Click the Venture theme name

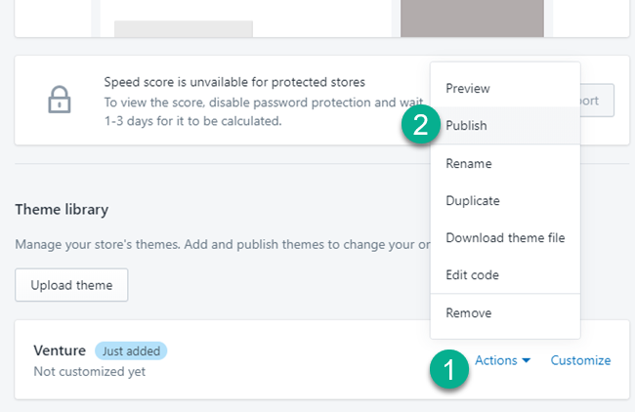click(60, 350)
